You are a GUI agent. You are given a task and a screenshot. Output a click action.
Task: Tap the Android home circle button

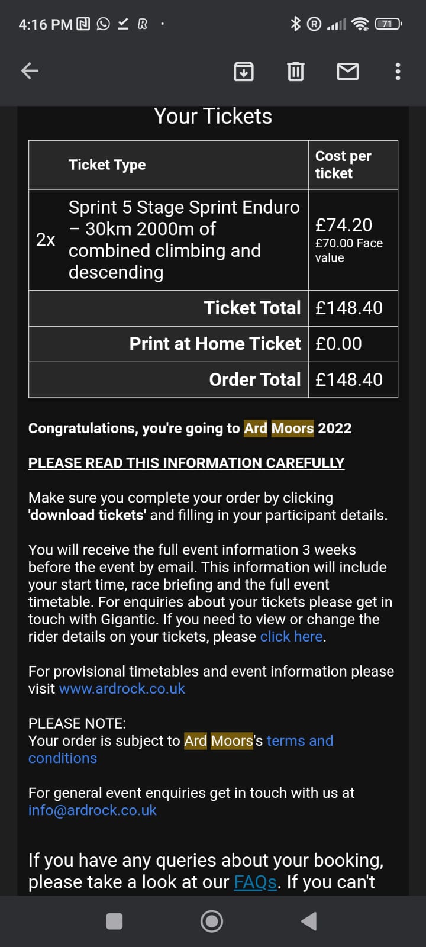click(212, 922)
